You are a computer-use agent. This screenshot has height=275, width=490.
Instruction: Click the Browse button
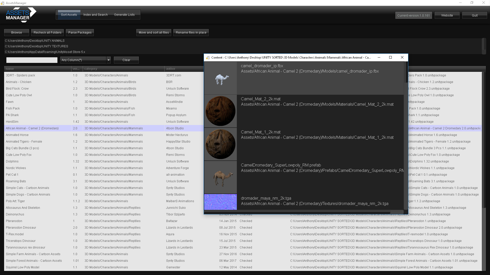pos(16,32)
